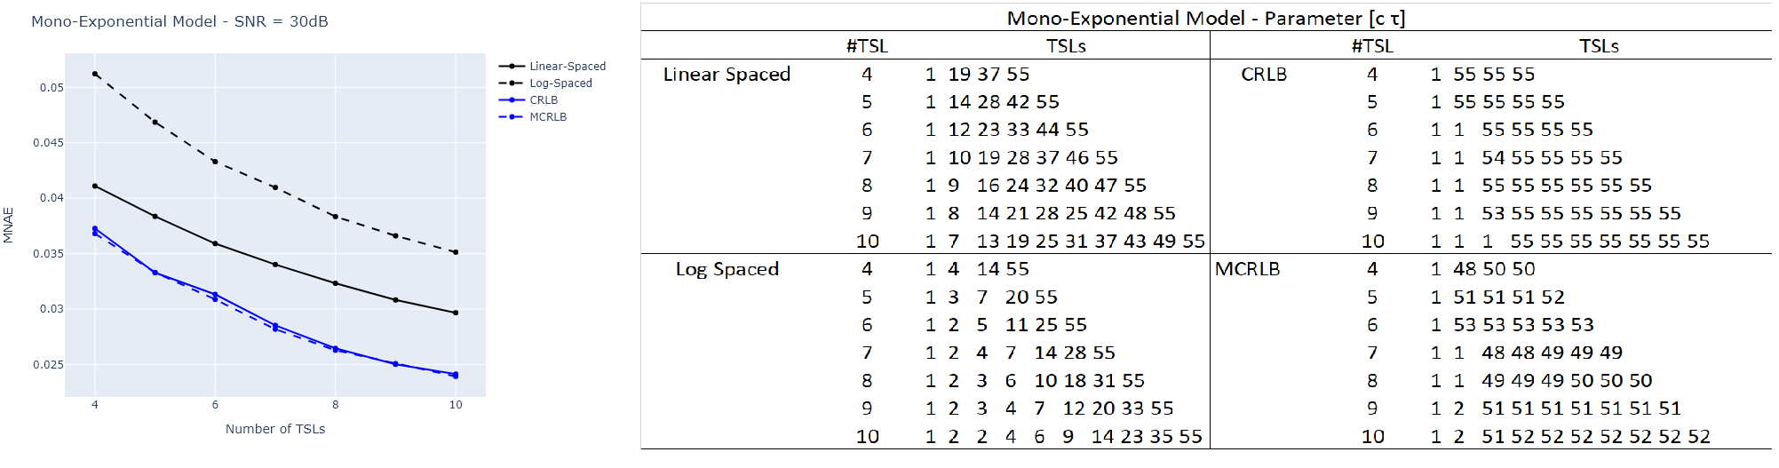
Task: Click the table row with TSLs 1 19 37 55
Action: (x=977, y=75)
